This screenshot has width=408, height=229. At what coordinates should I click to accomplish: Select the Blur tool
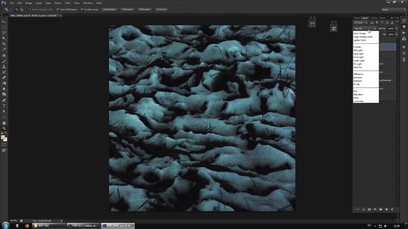(4, 89)
